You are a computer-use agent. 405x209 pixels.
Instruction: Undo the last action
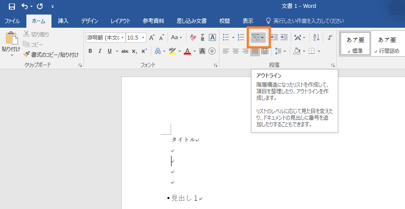tap(25, 7)
